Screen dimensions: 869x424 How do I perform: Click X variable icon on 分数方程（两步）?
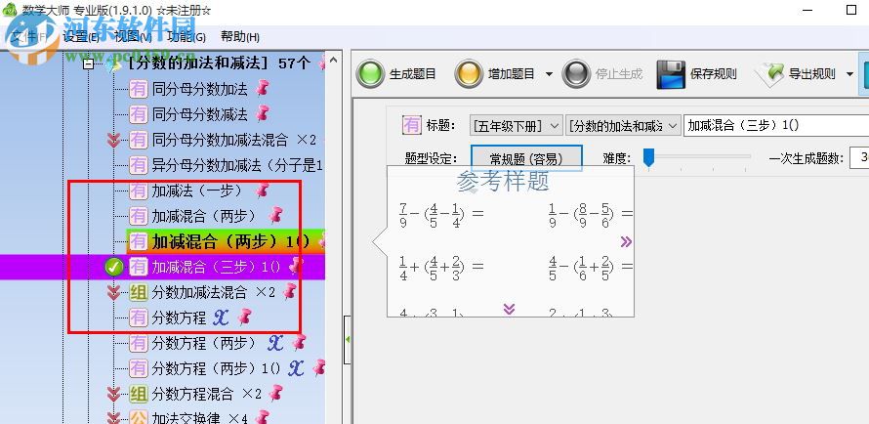[x=275, y=343]
